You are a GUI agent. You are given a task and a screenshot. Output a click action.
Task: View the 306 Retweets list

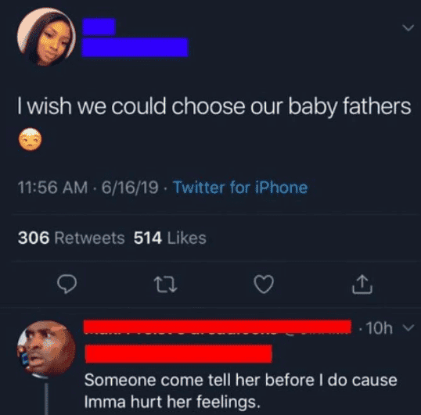point(71,238)
